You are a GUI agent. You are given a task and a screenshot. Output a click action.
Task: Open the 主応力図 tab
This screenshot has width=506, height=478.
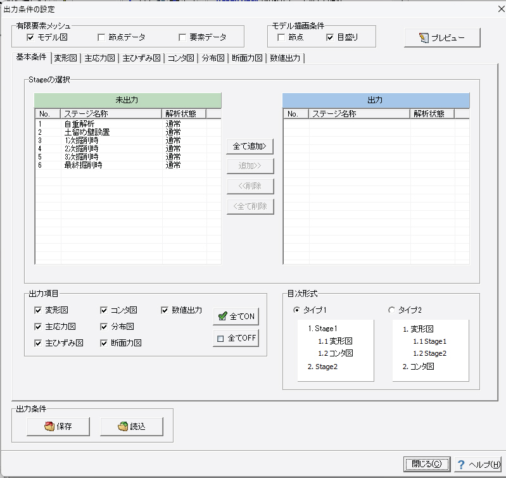(x=99, y=58)
